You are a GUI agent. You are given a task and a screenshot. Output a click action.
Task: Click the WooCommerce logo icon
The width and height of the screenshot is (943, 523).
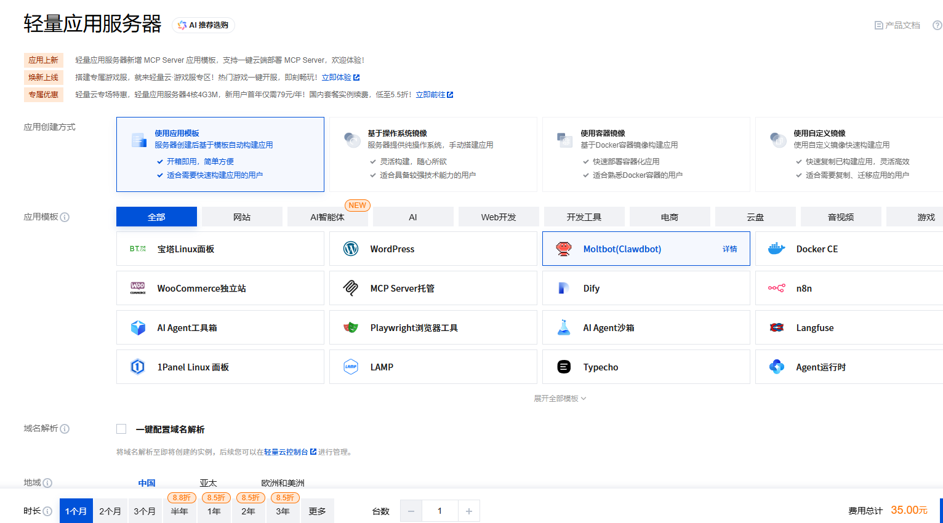coord(138,289)
